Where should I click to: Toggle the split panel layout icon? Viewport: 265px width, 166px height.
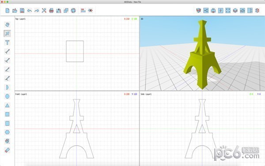pyautogui.click(x=250, y=11)
